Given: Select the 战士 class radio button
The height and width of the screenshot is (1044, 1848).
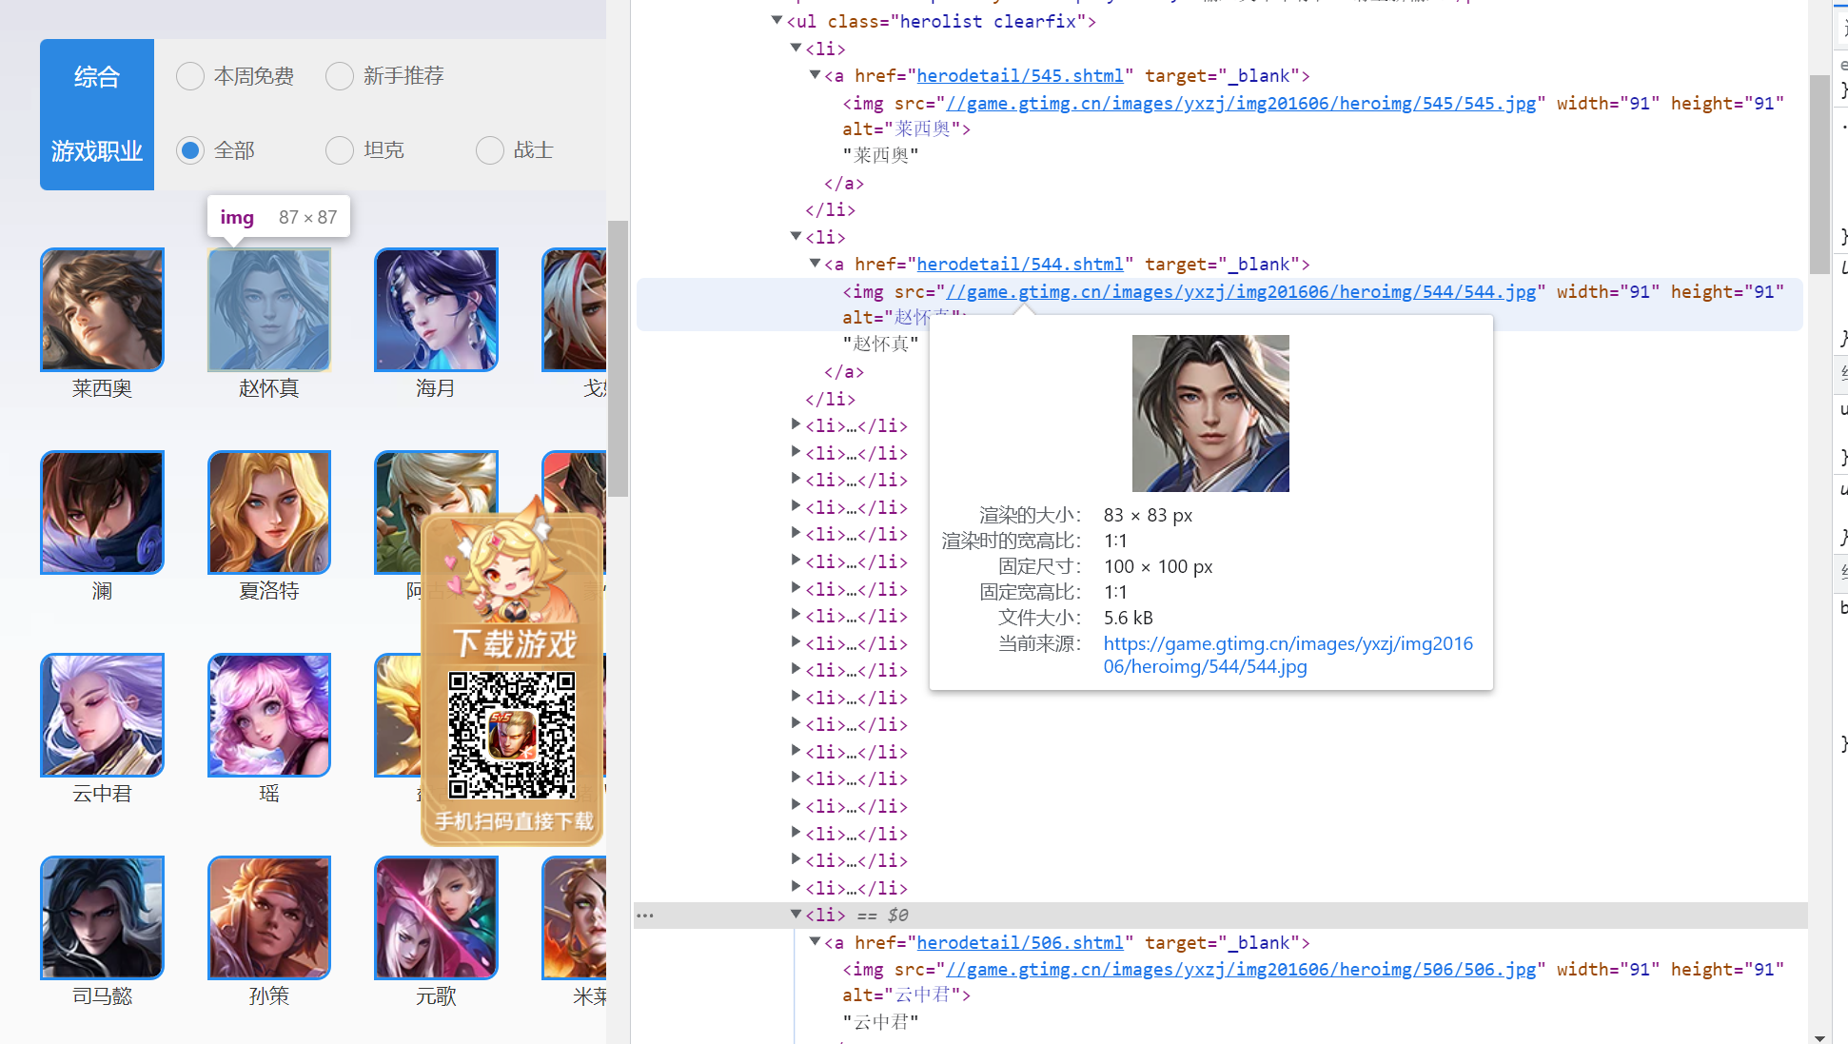Looking at the screenshot, I should pyautogui.click(x=489, y=150).
